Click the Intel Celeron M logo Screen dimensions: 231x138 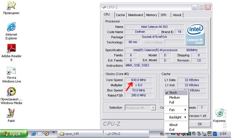pos(195,34)
